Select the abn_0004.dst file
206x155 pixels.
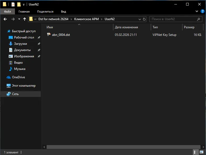[61, 35]
